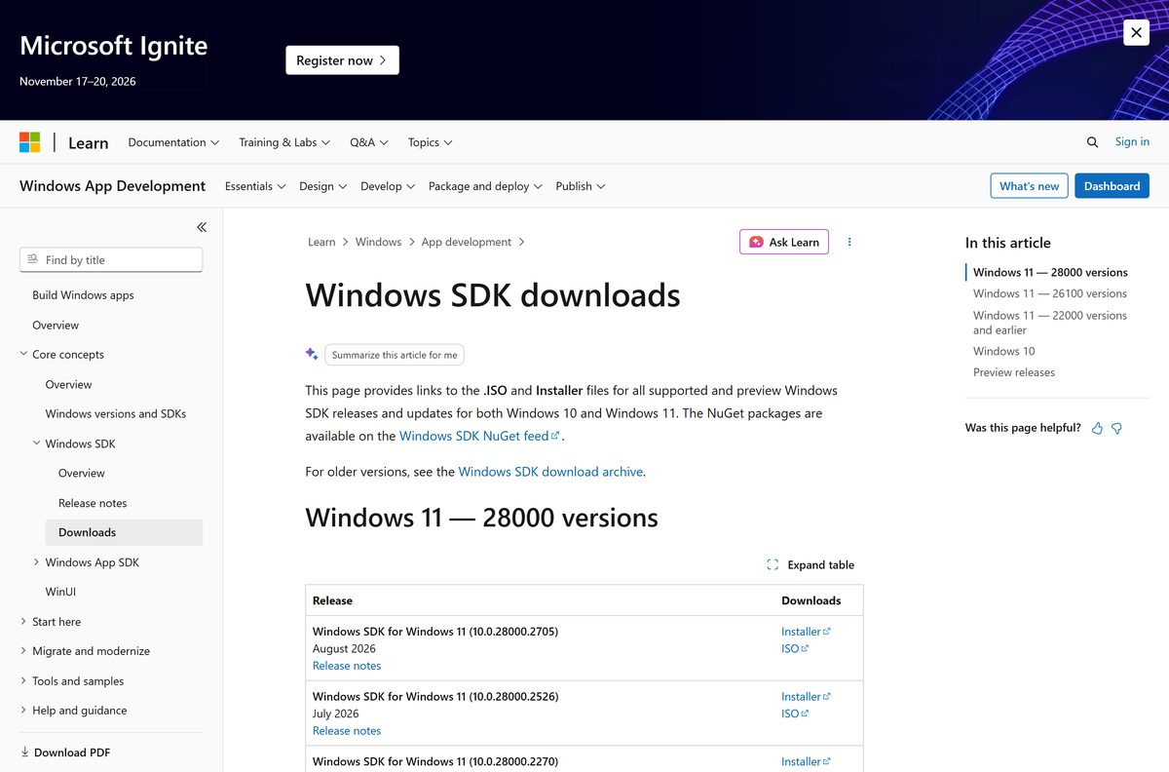Viewport: 1169px width, 772px height.
Task: Collapse the sidebar with double-chevron icon
Action: (x=202, y=227)
